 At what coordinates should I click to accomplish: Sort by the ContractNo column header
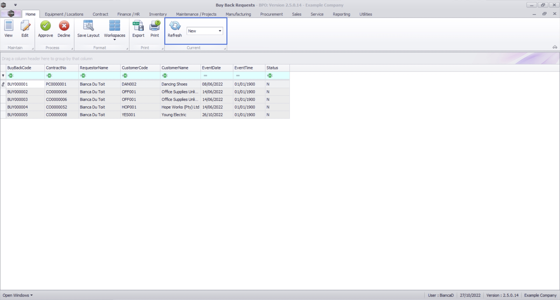point(62,68)
